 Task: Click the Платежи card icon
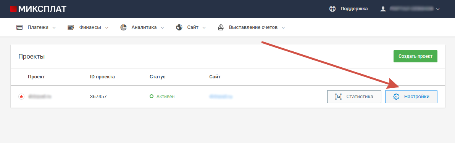pos(19,28)
